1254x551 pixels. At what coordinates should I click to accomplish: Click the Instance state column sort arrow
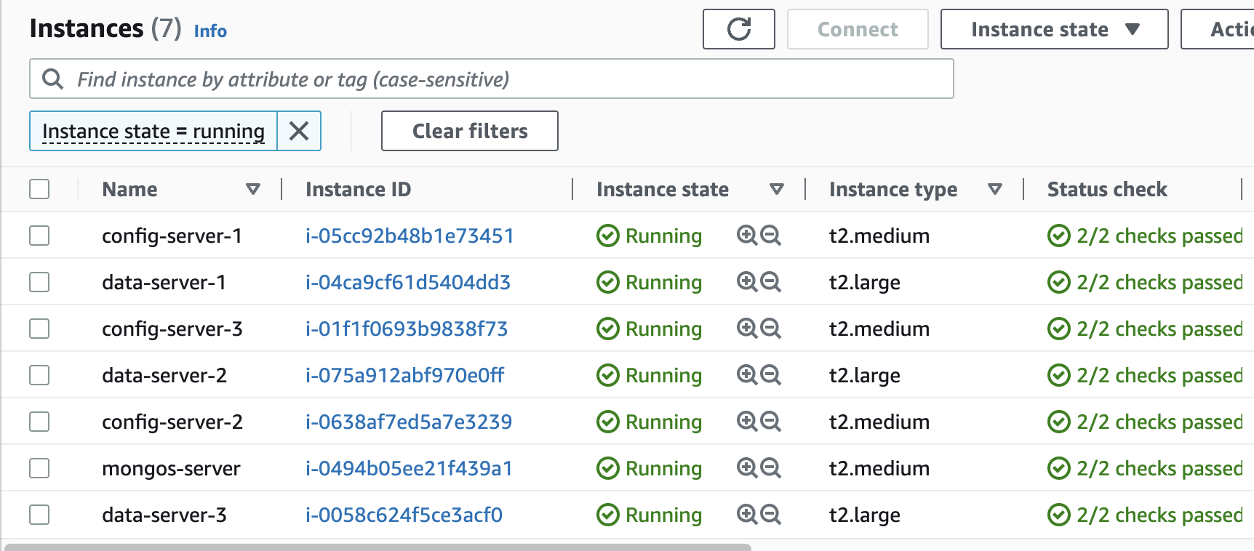[777, 189]
